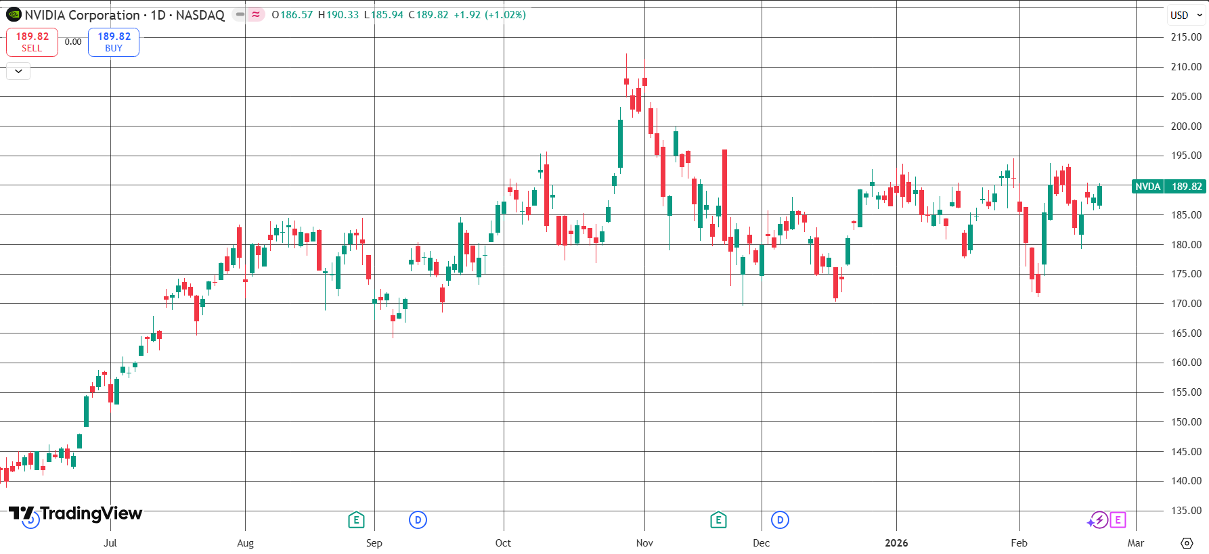The height and width of the screenshot is (554, 1209).
Task: Click the Mar label on time axis
Action: click(1136, 543)
